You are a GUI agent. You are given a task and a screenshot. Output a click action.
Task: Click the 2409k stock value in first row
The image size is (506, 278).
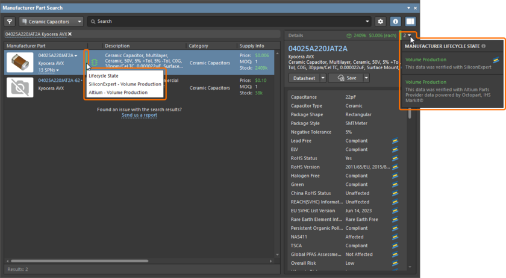click(261, 68)
